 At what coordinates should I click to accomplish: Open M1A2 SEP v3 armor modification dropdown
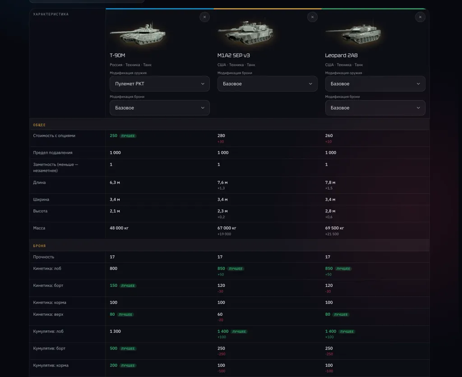268,83
